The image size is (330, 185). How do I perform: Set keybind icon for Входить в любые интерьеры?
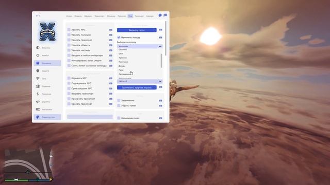pyautogui.click(x=111, y=55)
